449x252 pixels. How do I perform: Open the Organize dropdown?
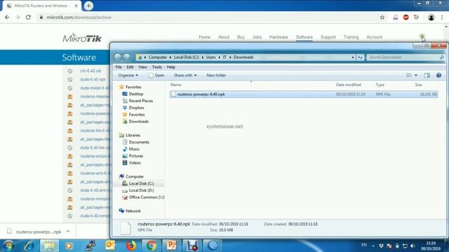tap(128, 76)
